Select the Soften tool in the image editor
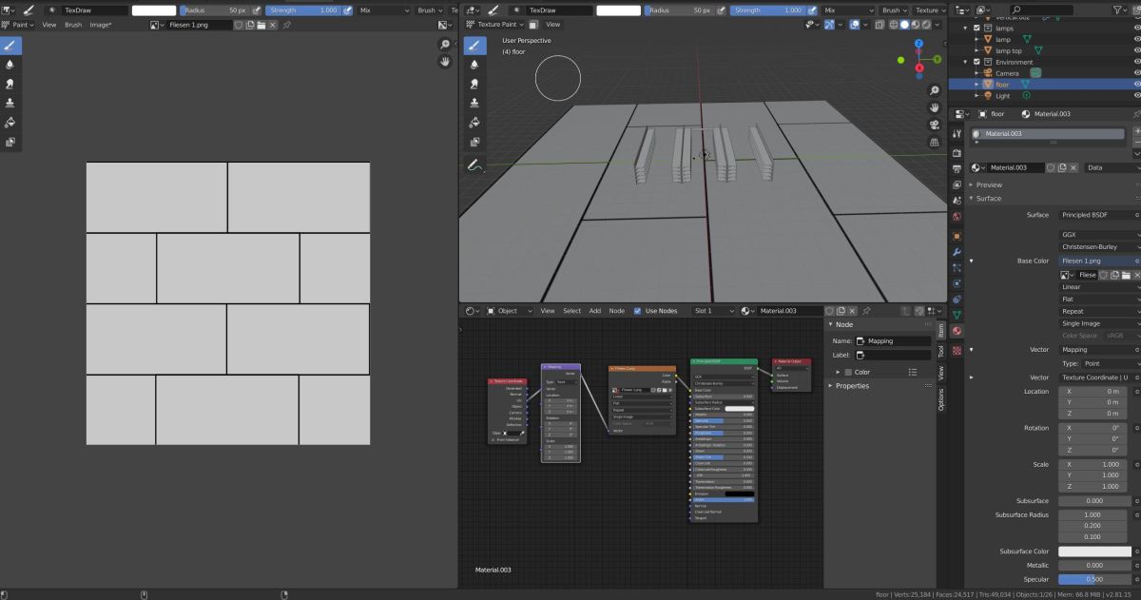 point(10,65)
